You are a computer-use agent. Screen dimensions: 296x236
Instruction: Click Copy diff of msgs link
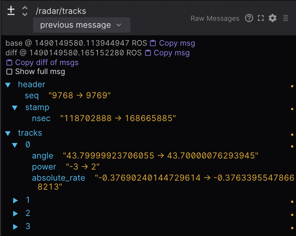click(47, 63)
